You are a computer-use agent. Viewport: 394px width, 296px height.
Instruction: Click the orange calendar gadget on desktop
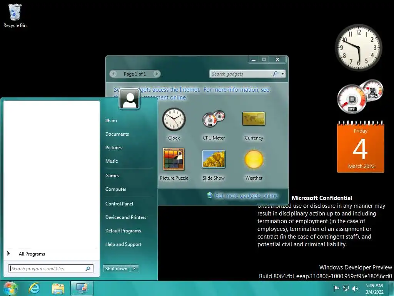[x=361, y=147]
